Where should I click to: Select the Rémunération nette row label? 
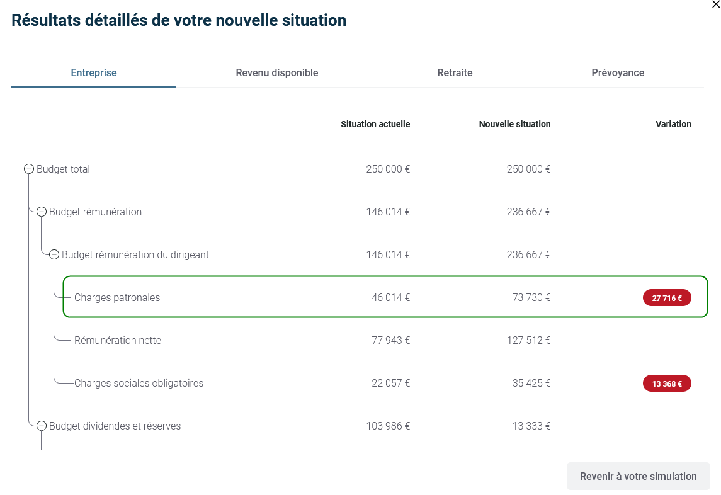click(x=118, y=340)
